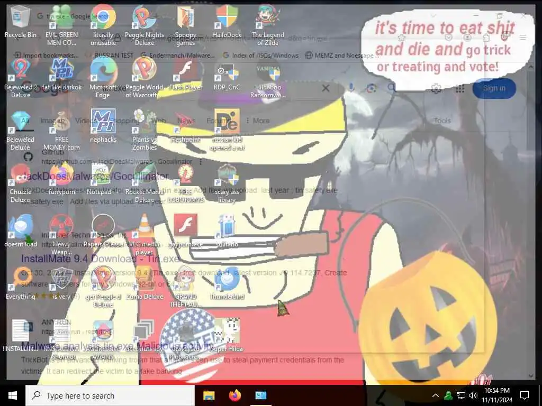The height and width of the screenshot is (406, 542).
Task: Select the AGGRESSIVE AVIANS desktop shortcut
Action: [103, 340]
